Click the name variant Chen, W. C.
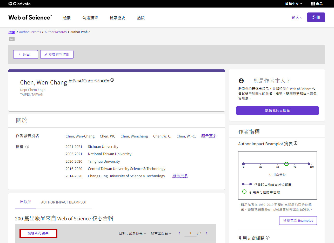Screen dimensions: 334x243 point(162,136)
